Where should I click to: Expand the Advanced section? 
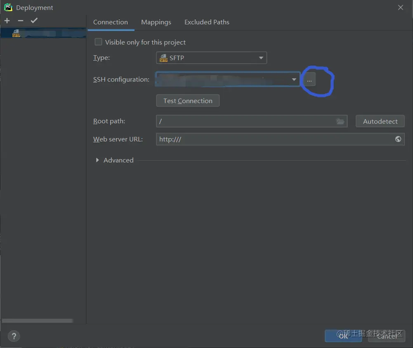coord(97,160)
